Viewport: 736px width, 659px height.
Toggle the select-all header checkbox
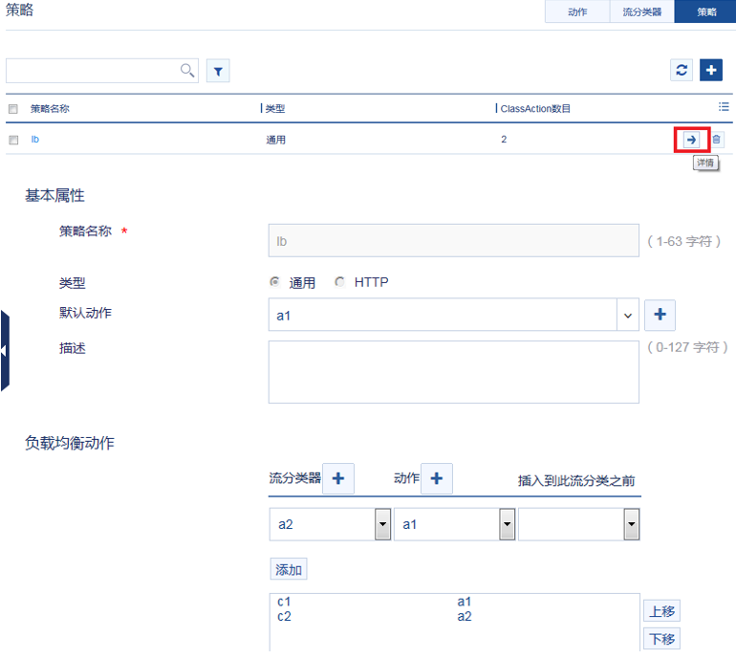coord(13,109)
